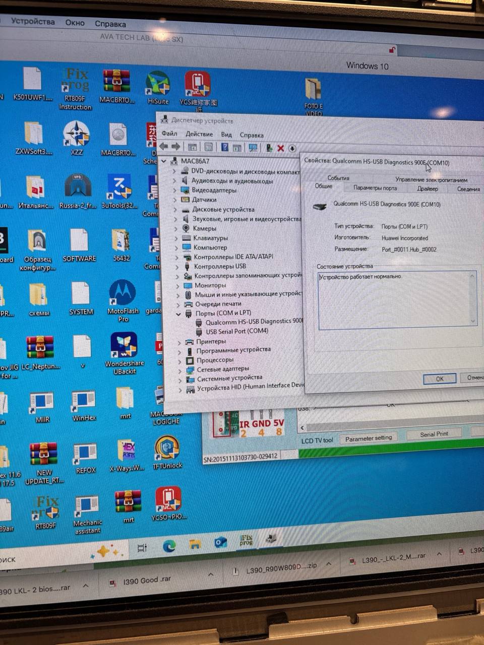Open the X-Ways desktop icon
This screenshot has height=645, width=484.
[x=127, y=456]
